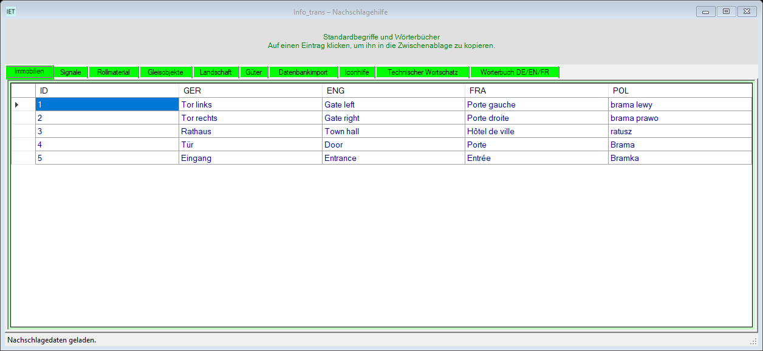Click the IET application icon in title bar
This screenshot has height=351, width=763.
[11, 11]
